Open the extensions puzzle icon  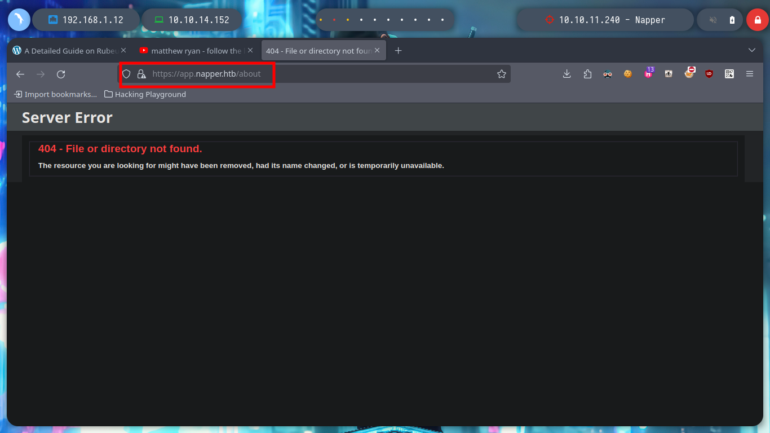pyautogui.click(x=587, y=74)
